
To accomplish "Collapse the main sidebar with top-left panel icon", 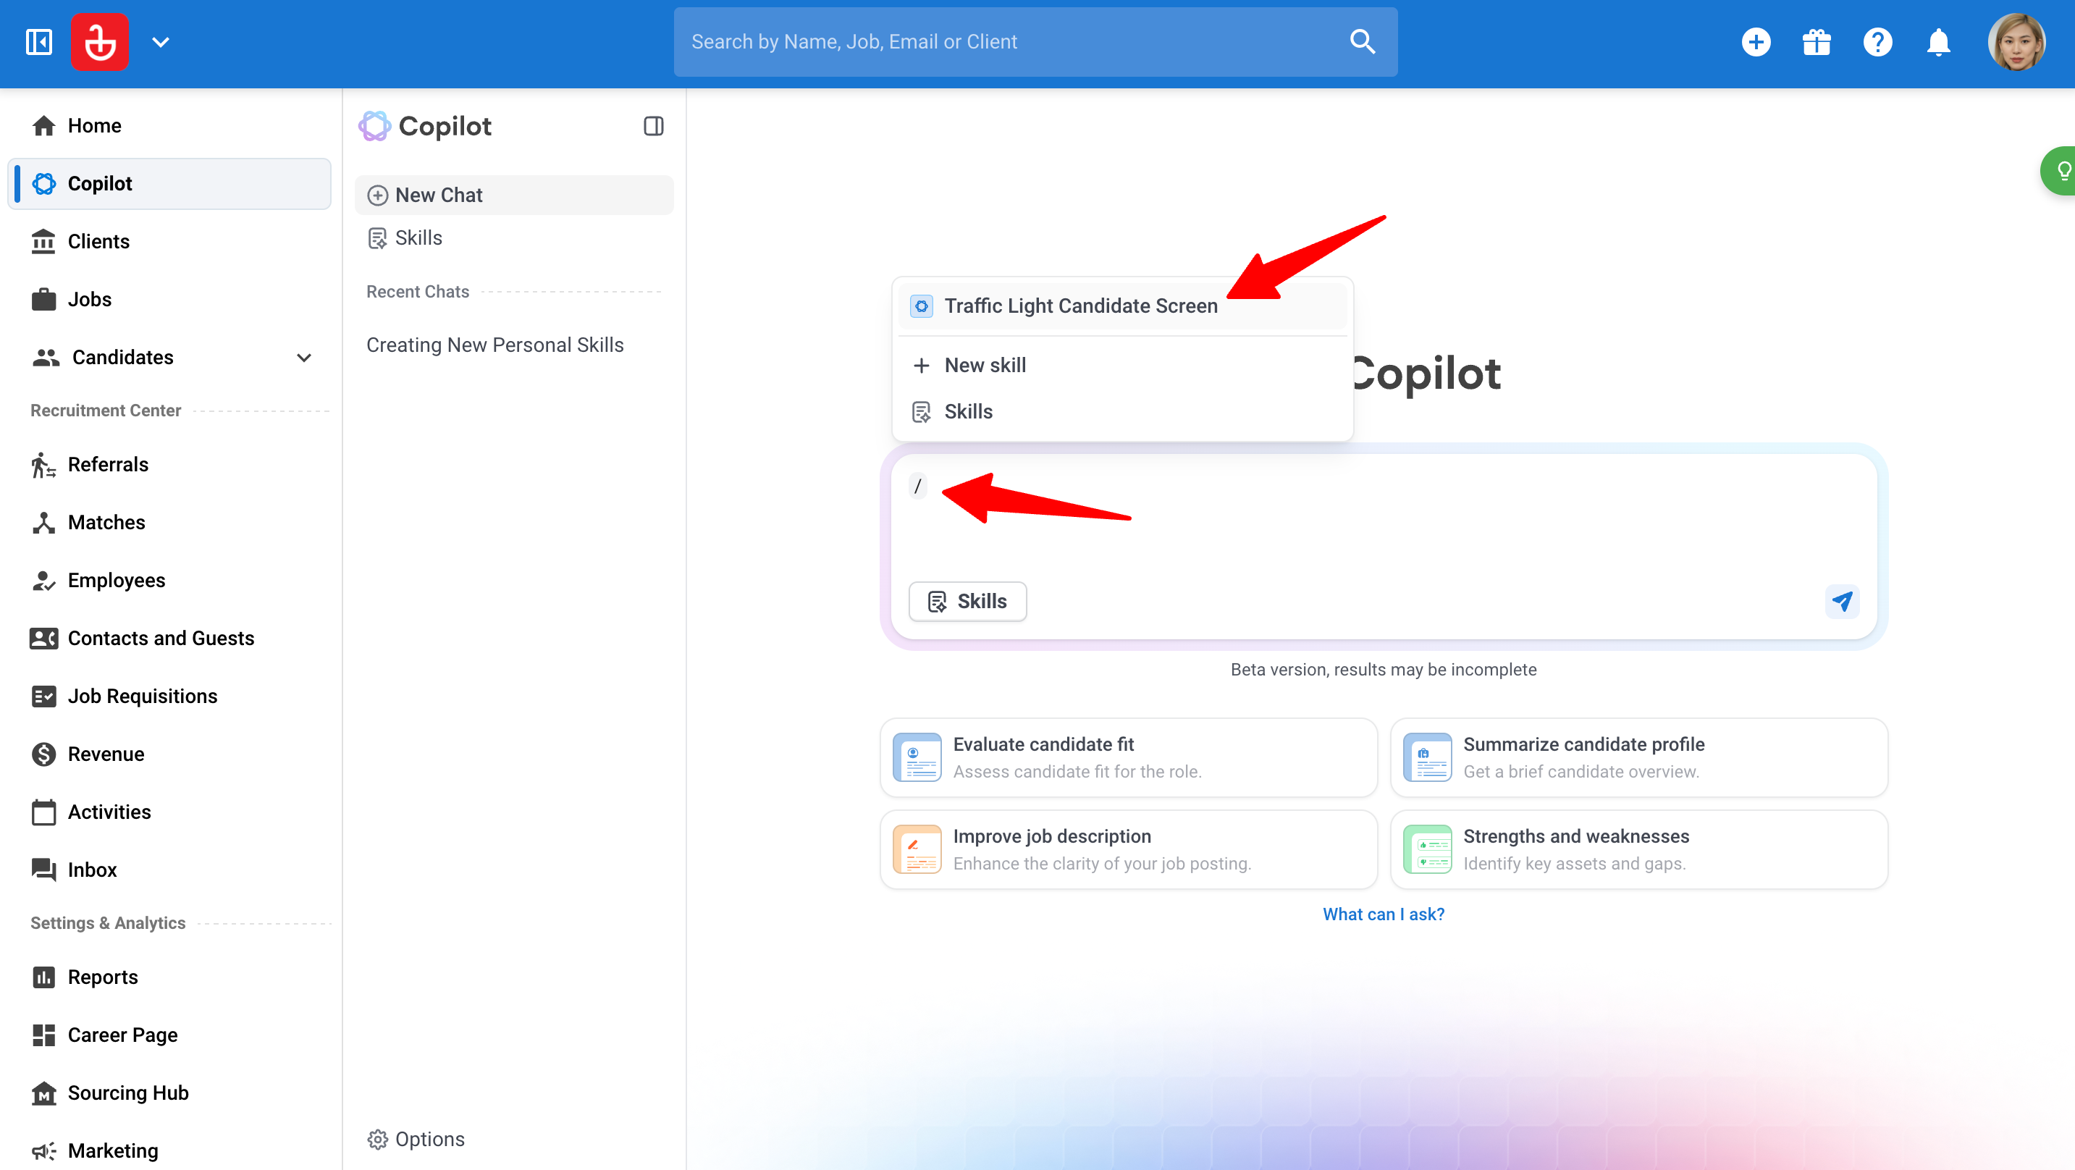I will (38, 42).
